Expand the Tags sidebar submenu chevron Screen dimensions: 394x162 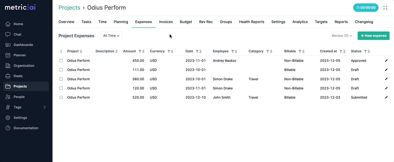[45, 107]
